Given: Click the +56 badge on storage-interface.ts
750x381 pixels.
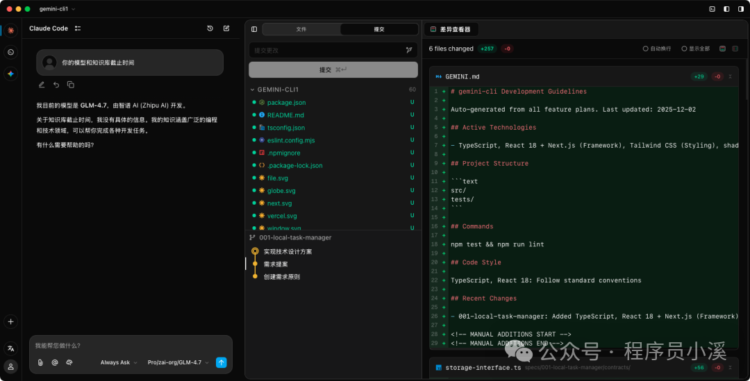Looking at the screenshot, I should click(x=699, y=368).
